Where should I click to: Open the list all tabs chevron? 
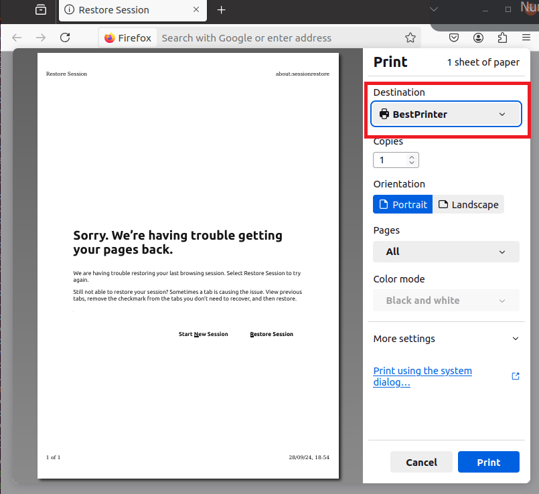(x=434, y=9)
